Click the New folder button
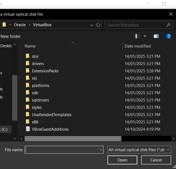 pos(11,36)
